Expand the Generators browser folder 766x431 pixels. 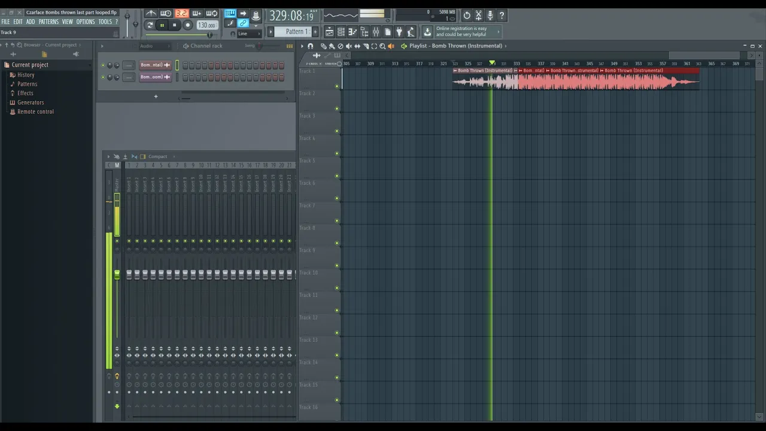31,102
